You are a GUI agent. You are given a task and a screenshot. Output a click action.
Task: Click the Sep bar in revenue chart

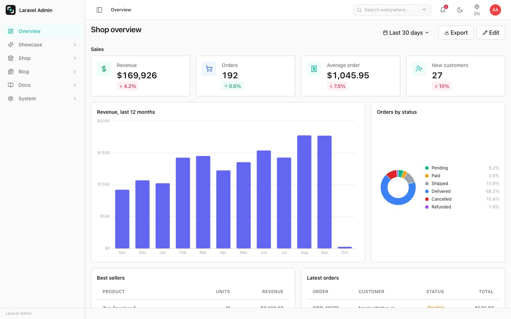(x=324, y=192)
